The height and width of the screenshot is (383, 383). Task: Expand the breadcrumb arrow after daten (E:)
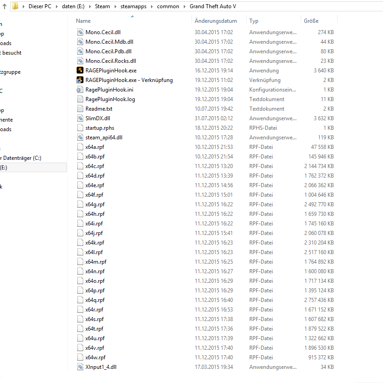point(90,6)
